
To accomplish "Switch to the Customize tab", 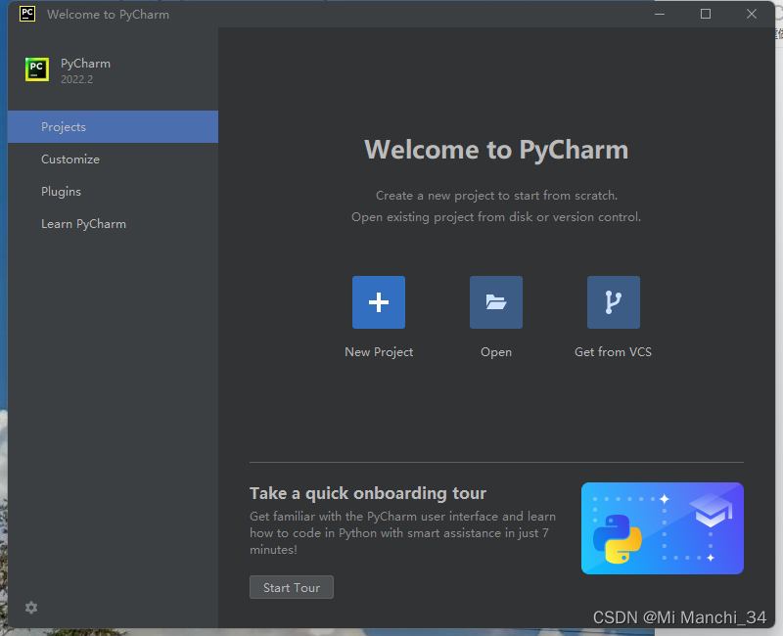I will coord(113,159).
